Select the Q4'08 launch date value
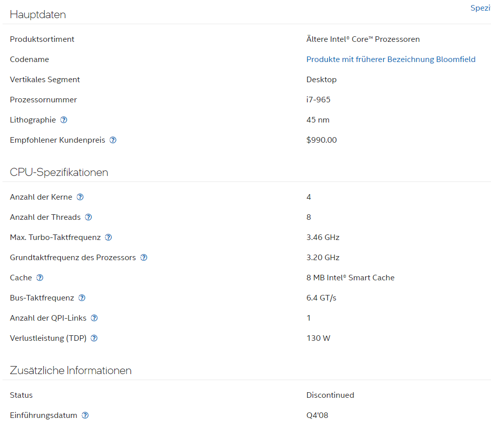This screenshot has width=491, height=425. point(317,415)
